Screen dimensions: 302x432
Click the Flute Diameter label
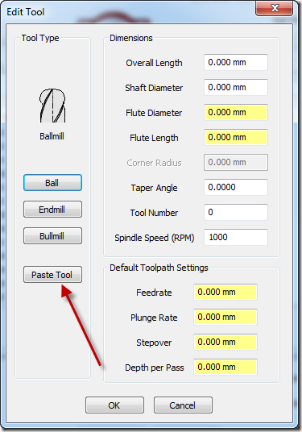[x=154, y=113]
